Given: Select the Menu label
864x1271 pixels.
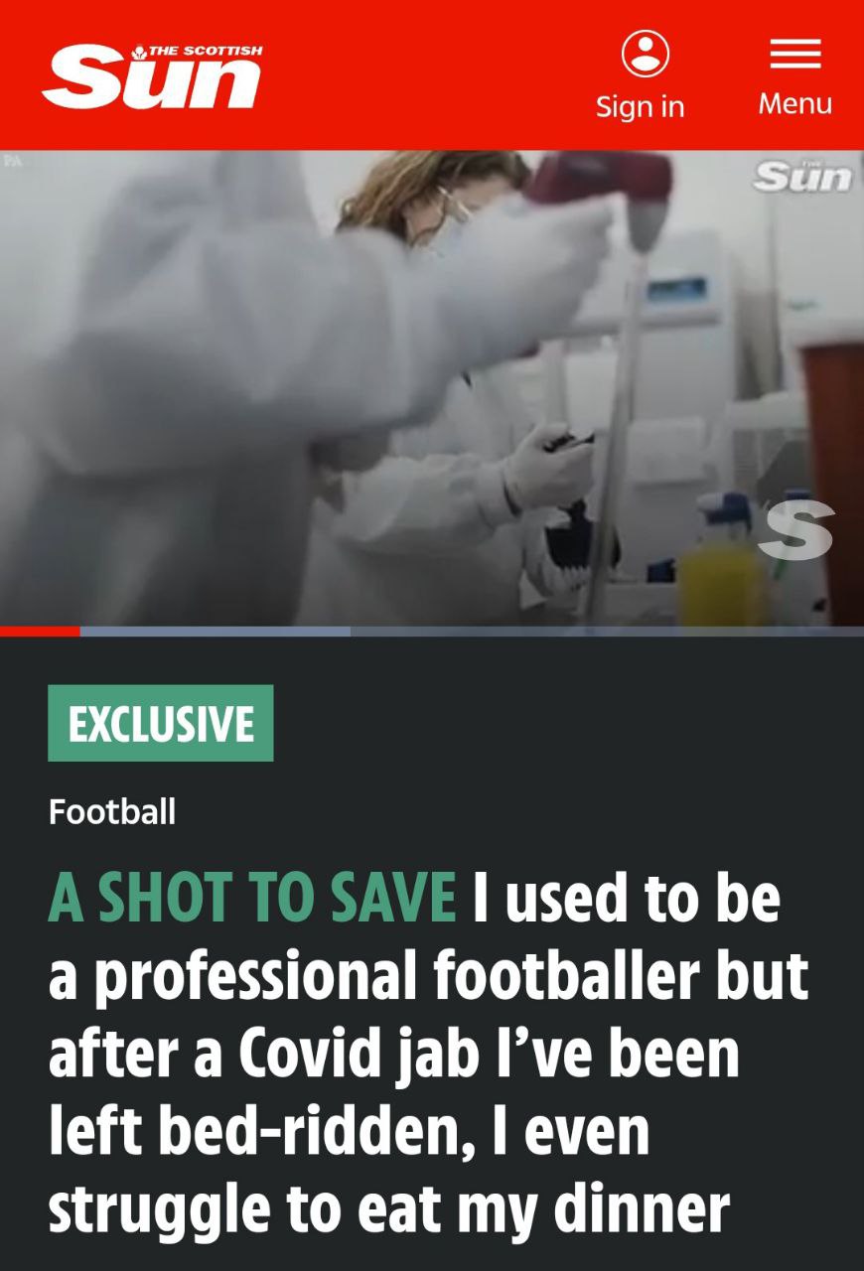Looking at the screenshot, I should tap(795, 103).
